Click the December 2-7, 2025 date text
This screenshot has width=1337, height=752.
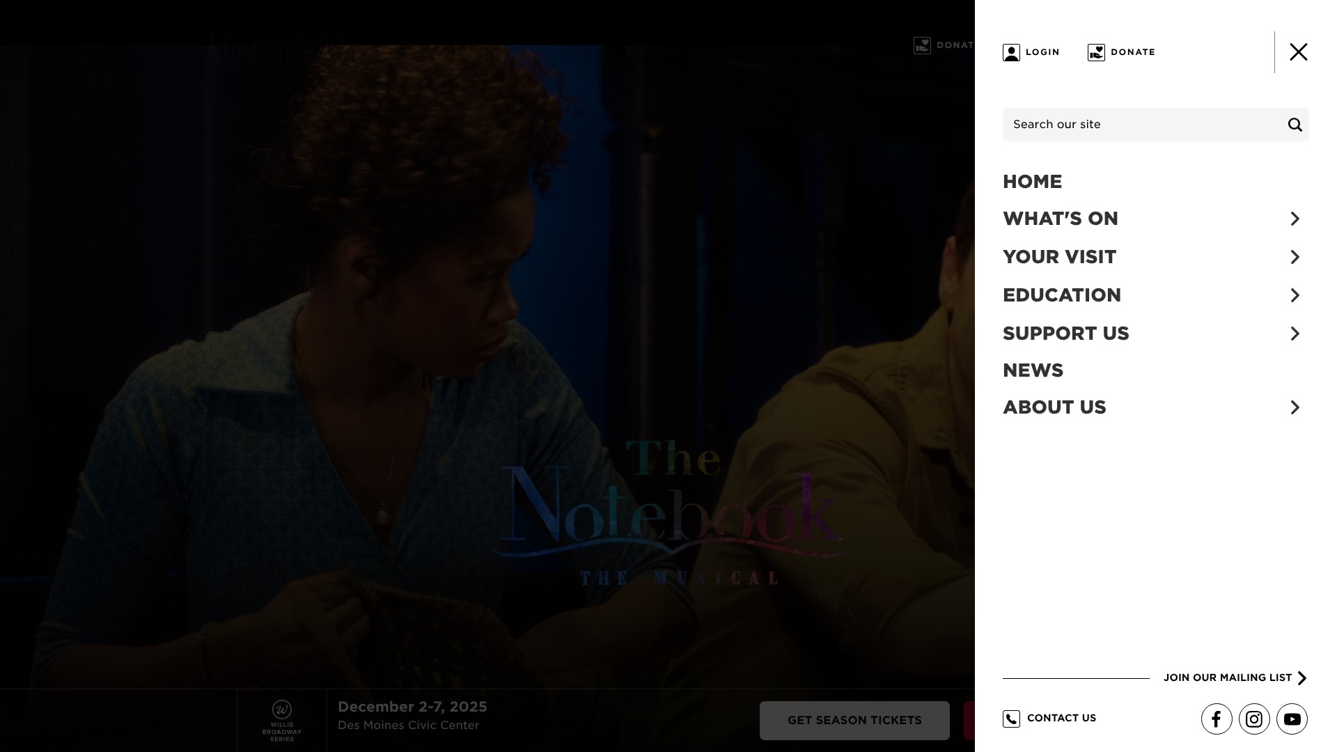coord(412,707)
